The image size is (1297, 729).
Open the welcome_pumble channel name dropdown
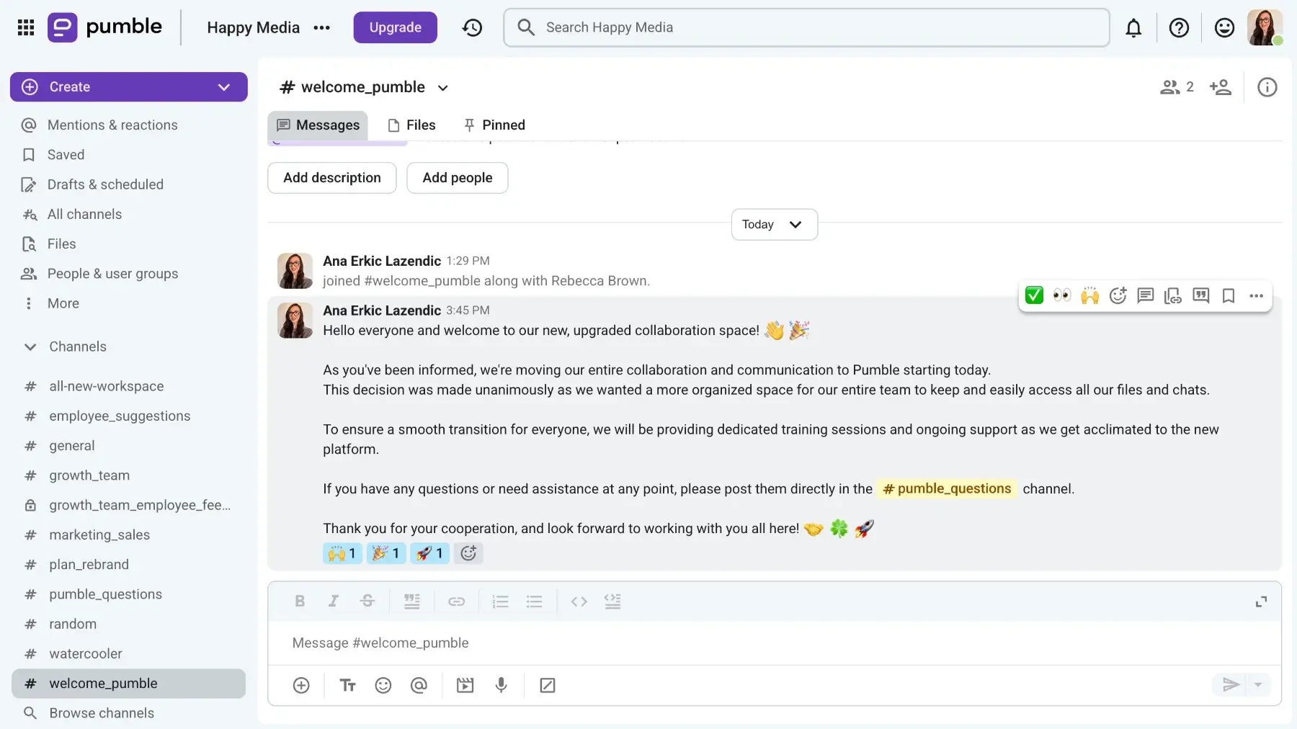coord(443,88)
